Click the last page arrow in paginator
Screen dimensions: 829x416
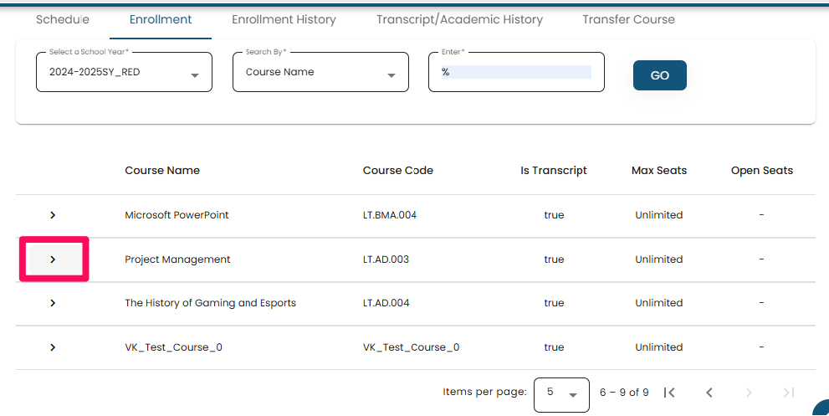(788, 393)
